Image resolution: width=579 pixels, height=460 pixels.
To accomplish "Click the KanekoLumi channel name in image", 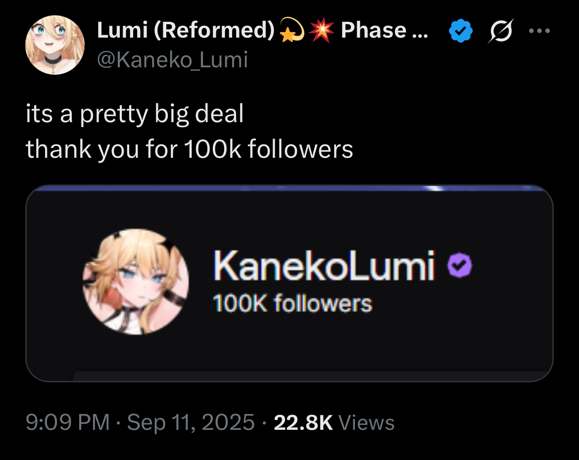I will [324, 266].
